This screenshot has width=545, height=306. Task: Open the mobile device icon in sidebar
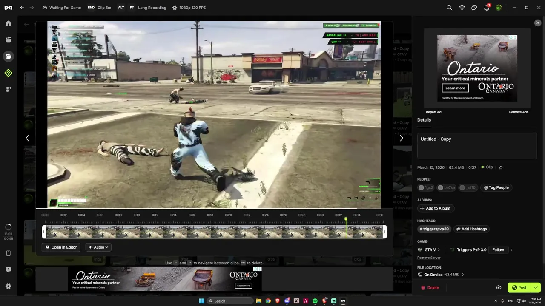click(8, 253)
